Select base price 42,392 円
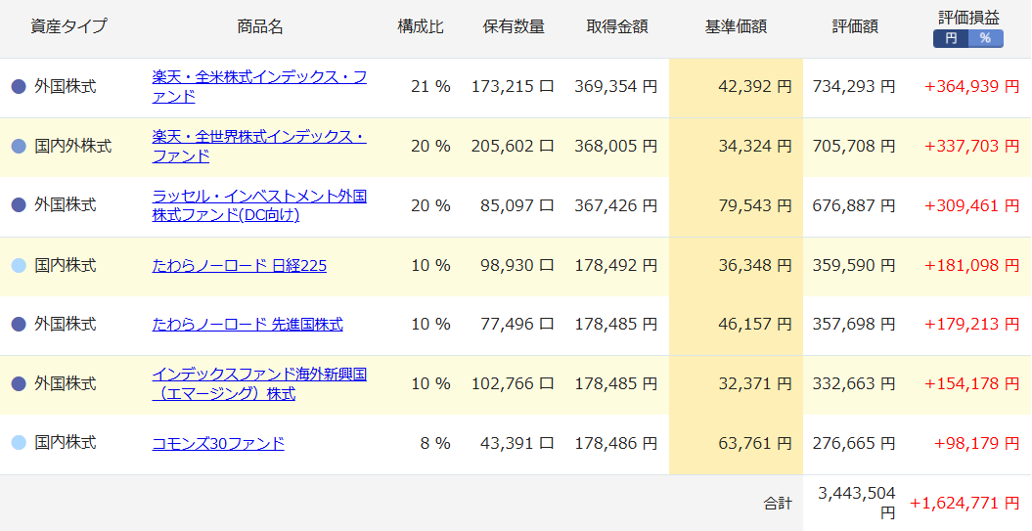Image resolution: width=1032 pixels, height=531 pixels. (x=755, y=87)
